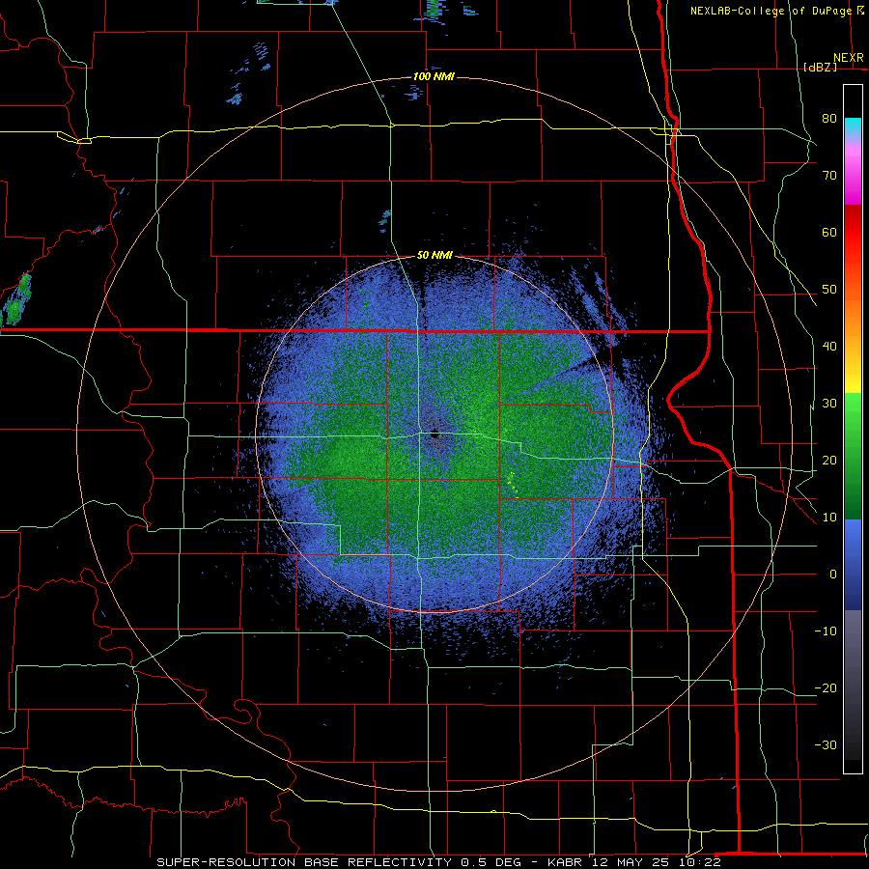Click the 30 value on the dBZ scale
The image size is (869, 869).
829,404
